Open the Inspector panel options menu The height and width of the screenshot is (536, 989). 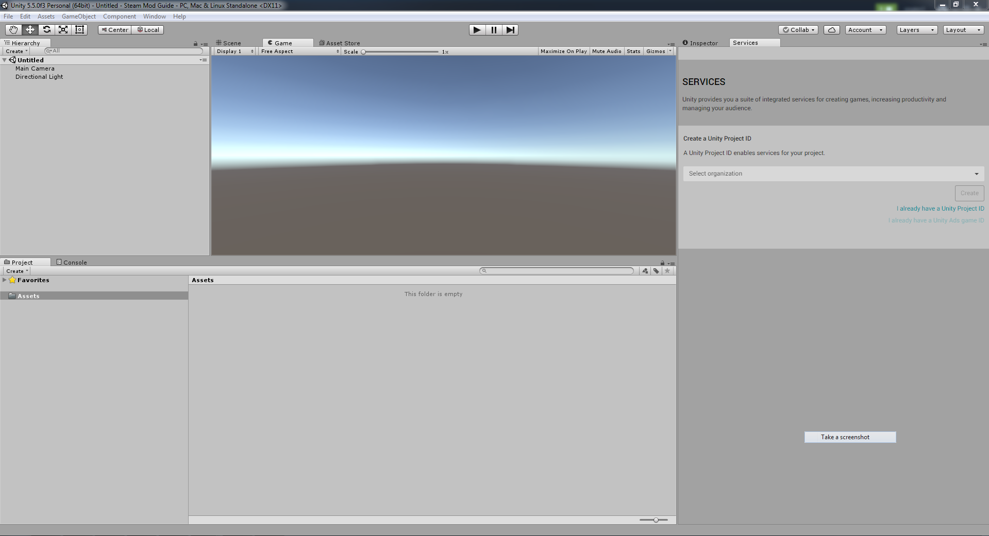(983, 44)
